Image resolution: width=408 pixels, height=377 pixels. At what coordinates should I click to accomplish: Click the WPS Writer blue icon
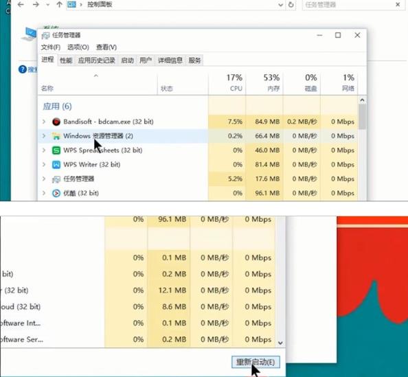click(x=56, y=164)
